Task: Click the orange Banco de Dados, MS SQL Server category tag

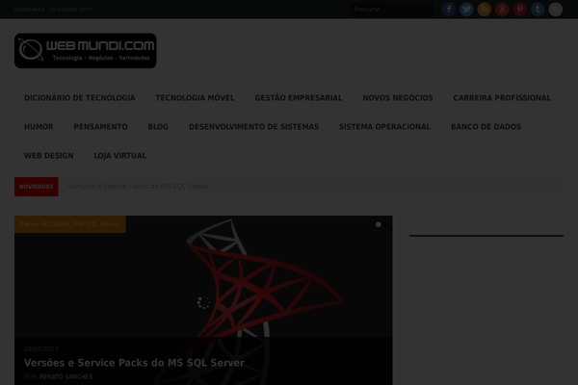Action: pyautogui.click(x=70, y=224)
